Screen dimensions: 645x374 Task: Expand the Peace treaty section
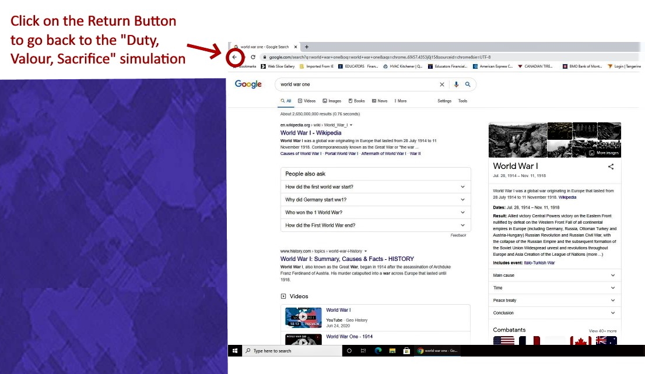pyautogui.click(x=555, y=301)
